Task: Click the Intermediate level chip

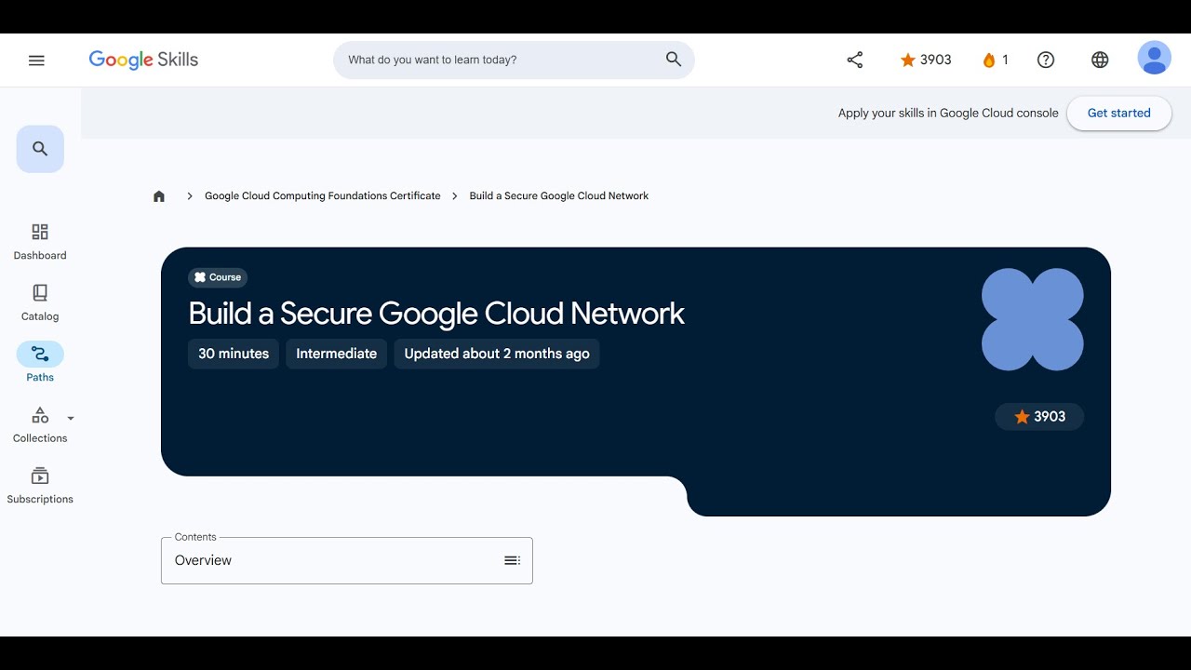Action: pos(336,354)
